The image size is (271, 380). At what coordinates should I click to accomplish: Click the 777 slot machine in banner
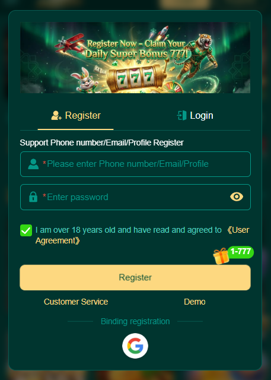pos(135,78)
